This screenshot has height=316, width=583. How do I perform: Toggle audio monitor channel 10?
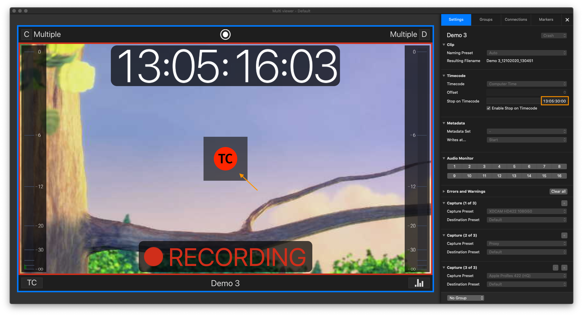(x=469, y=176)
